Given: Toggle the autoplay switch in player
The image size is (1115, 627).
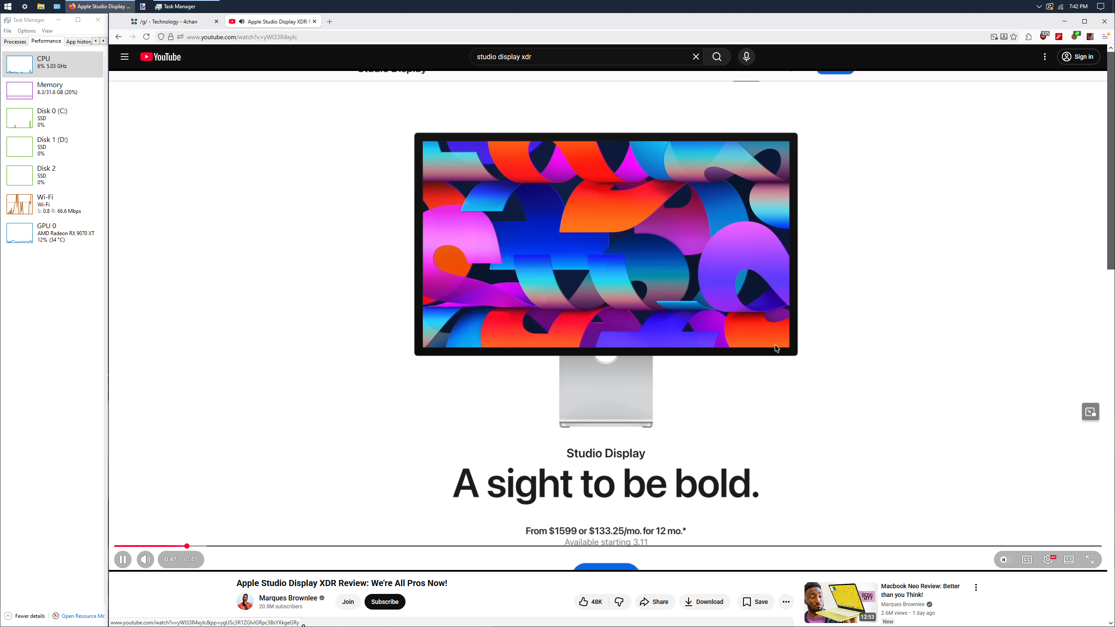Looking at the screenshot, I should click(1004, 560).
